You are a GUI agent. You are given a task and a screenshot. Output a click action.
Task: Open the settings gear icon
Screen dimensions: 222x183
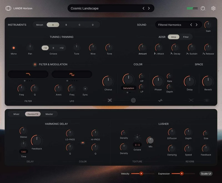click(213, 8)
